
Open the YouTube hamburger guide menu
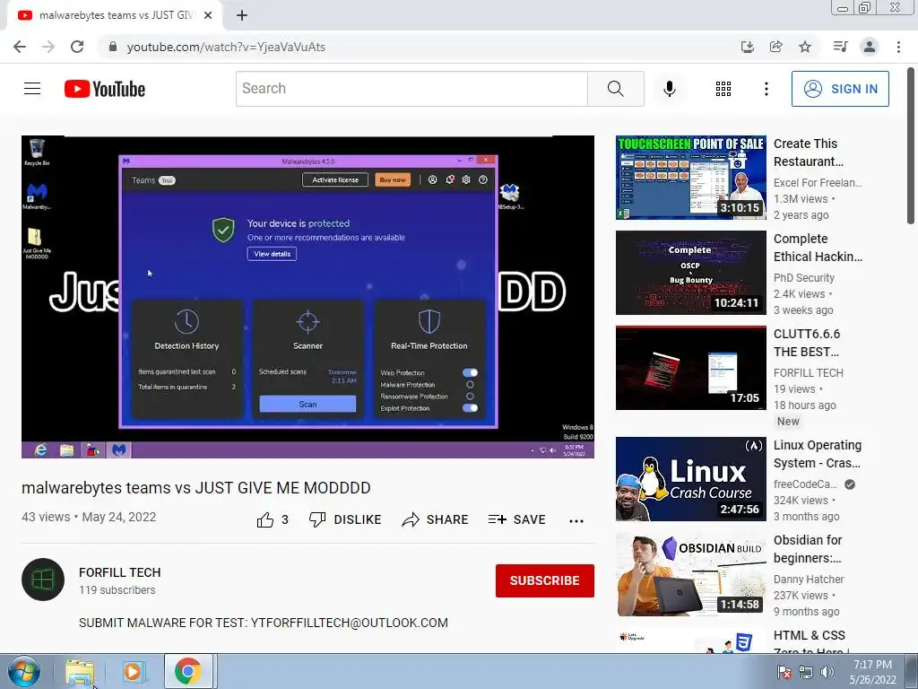(32, 89)
